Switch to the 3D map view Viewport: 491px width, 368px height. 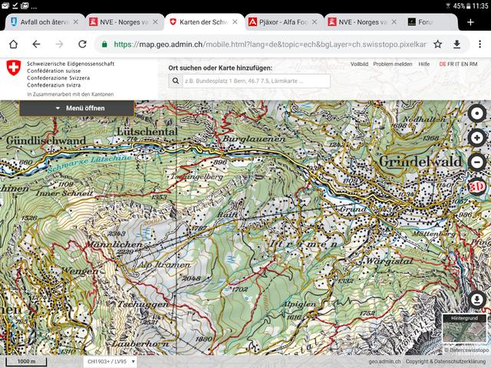[x=476, y=186]
